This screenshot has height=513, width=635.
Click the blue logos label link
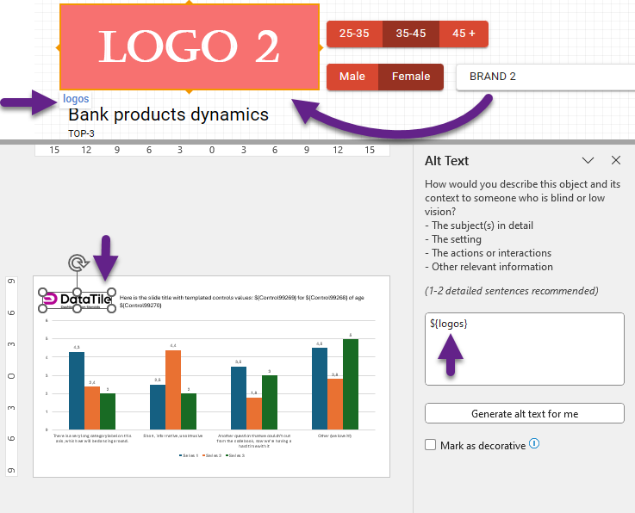tap(76, 99)
